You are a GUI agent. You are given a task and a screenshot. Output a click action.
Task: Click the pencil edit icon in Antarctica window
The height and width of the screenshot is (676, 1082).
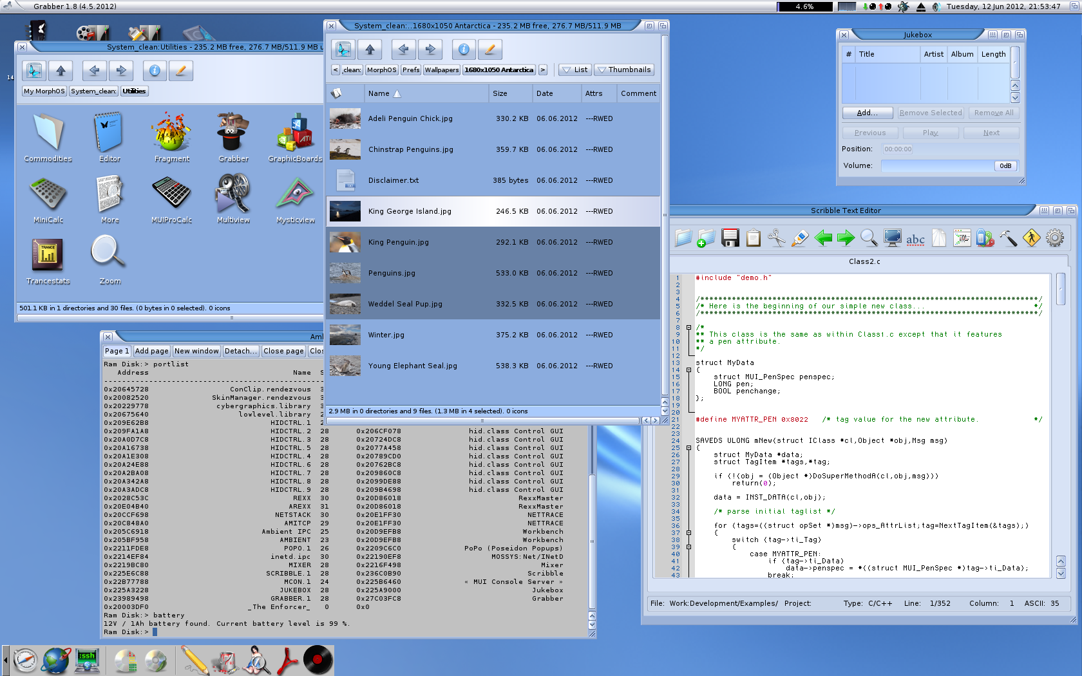pyautogui.click(x=489, y=49)
